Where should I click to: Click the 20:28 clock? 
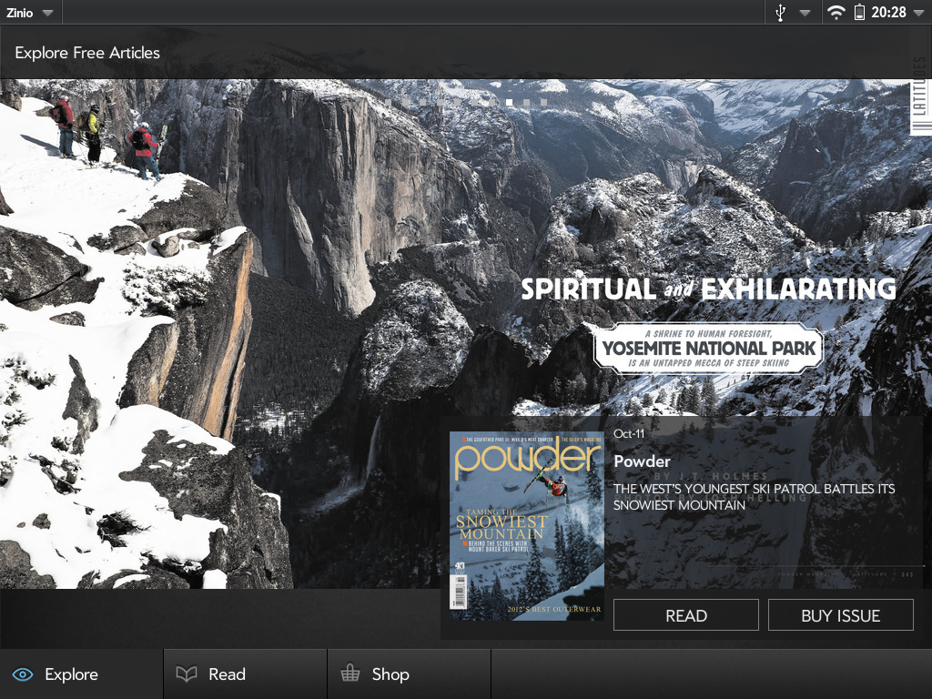point(888,13)
